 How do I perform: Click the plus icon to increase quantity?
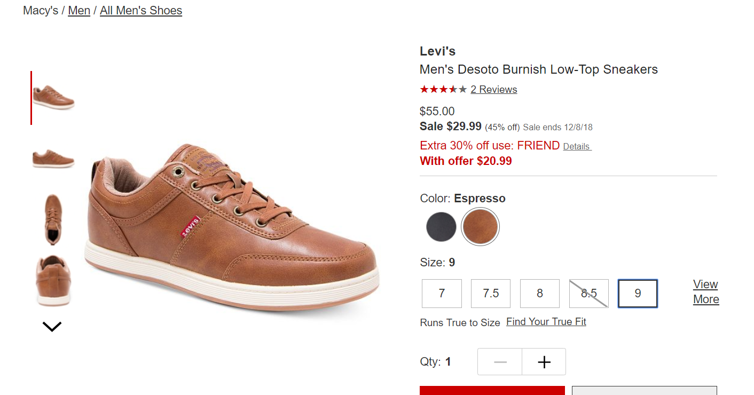tap(544, 362)
